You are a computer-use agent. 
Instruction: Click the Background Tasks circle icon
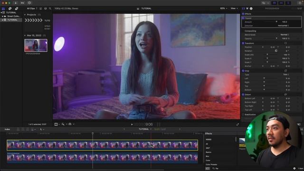[29, 3]
